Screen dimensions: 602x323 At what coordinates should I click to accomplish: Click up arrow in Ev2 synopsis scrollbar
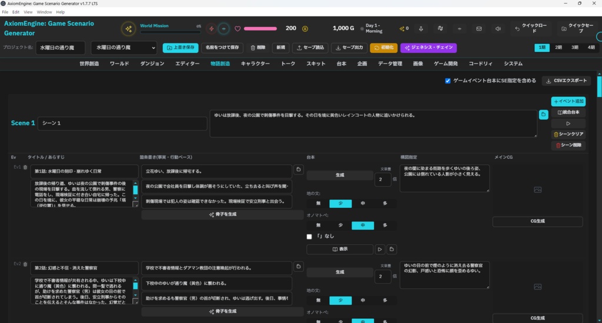[135, 280]
